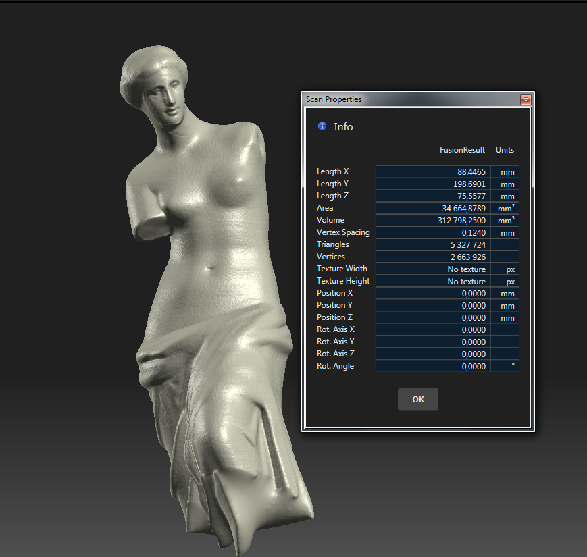
Task: Close the Scan Properties dialog
Action: pos(526,99)
